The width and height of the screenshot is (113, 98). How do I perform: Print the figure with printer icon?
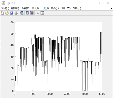pos(16,13)
